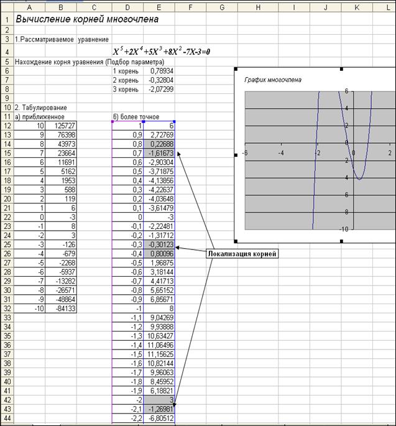
Task: Select row 9 header
Action: point(7,98)
